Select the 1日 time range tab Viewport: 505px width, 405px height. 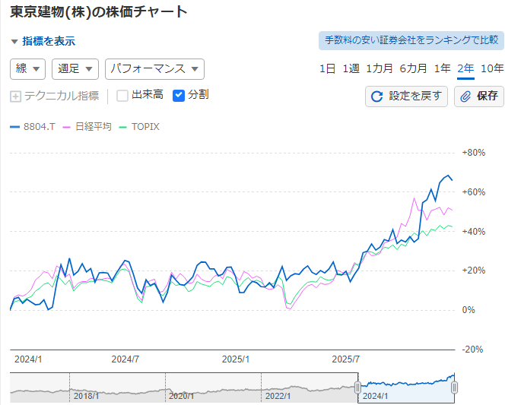[327, 68]
